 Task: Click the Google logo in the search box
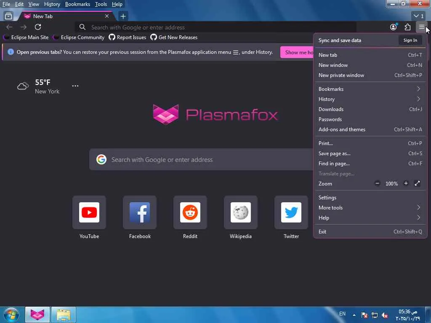(x=101, y=159)
